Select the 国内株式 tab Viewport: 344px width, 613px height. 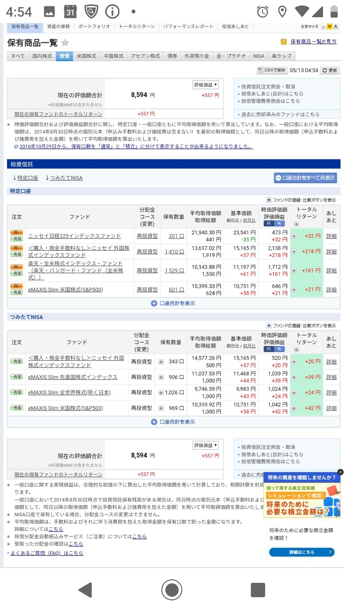[42, 56]
